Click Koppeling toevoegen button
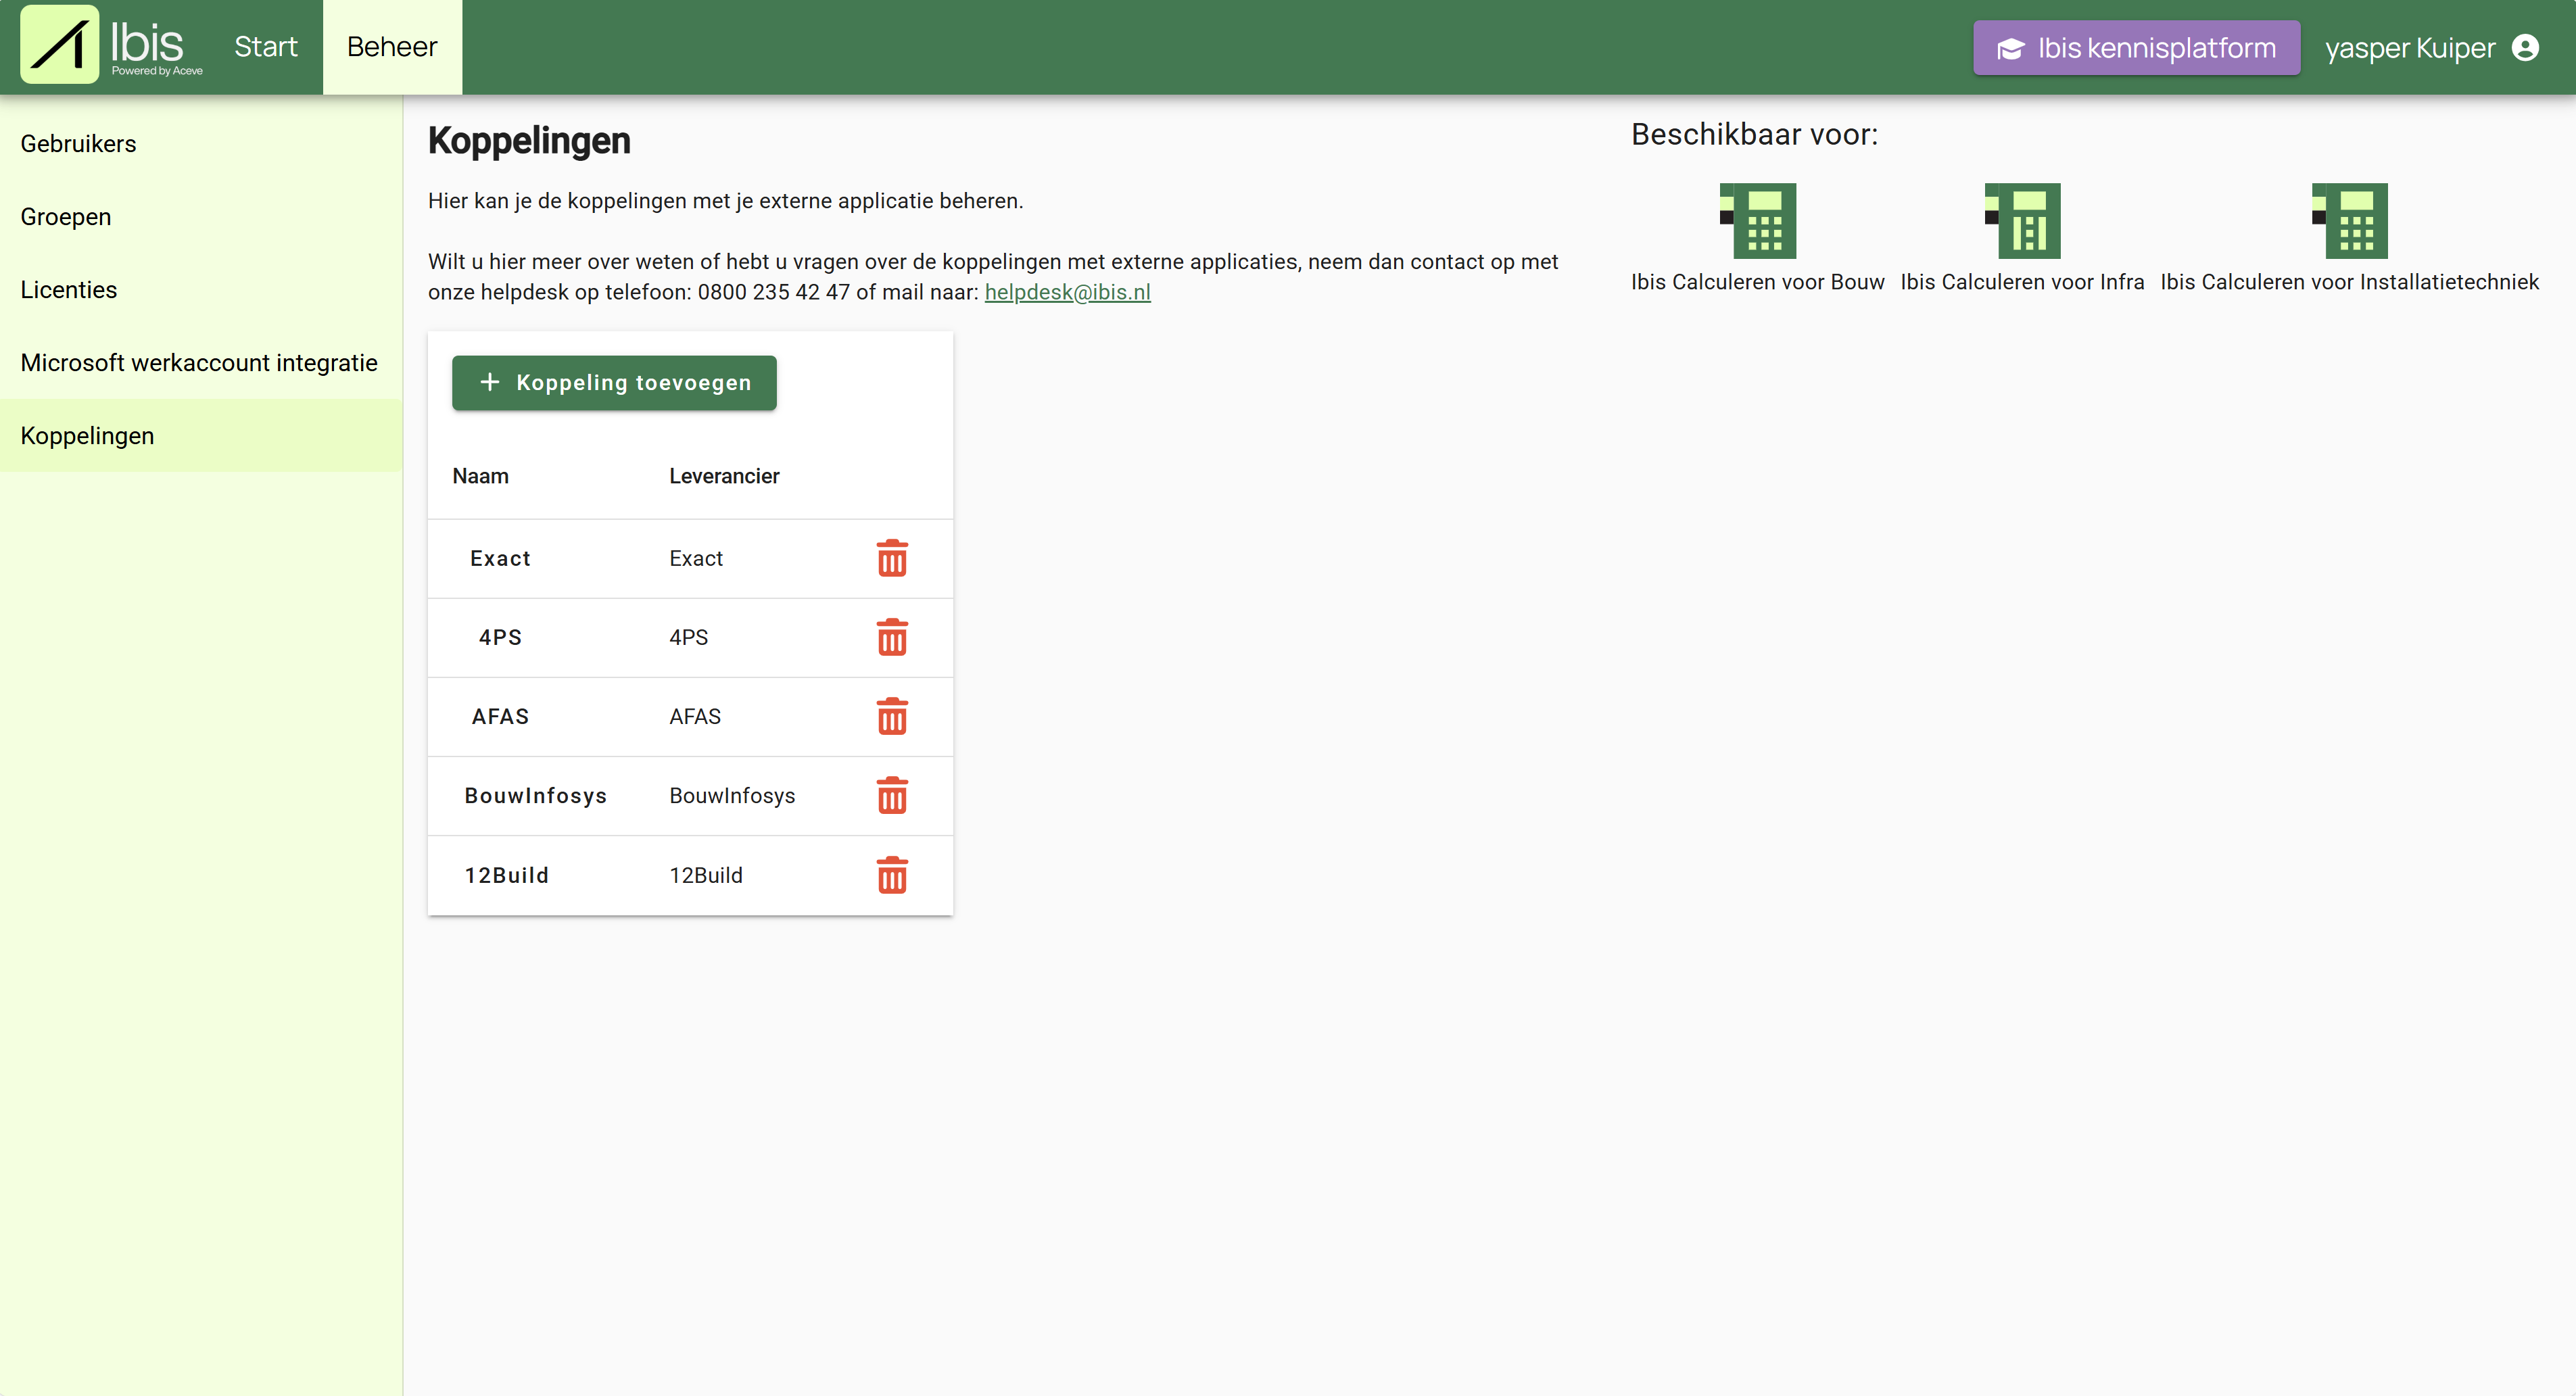This screenshot has width=2576, height=1396. [613, 382]
